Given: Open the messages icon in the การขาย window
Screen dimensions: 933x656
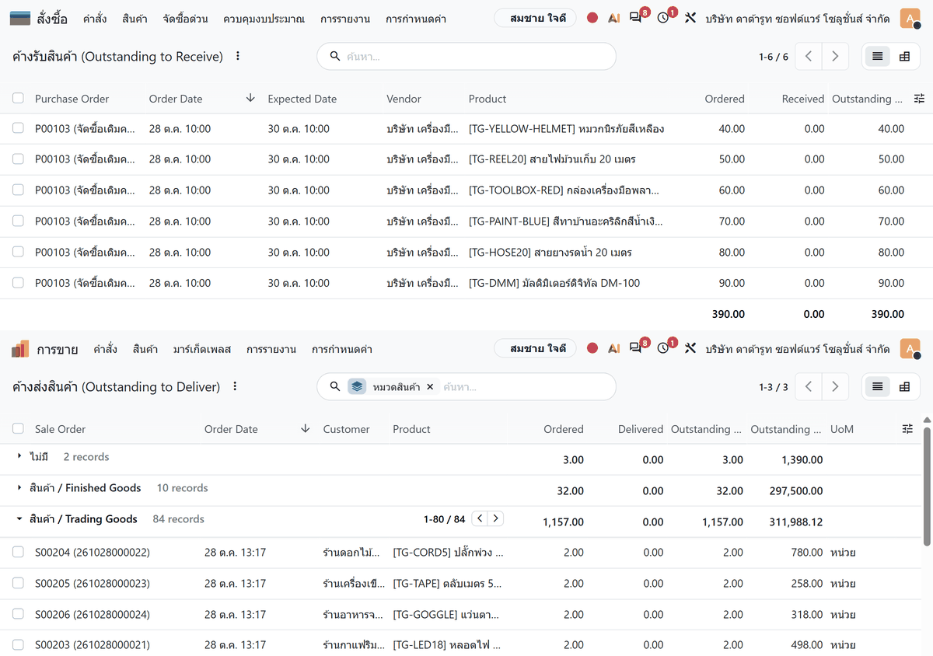Looking at the screenshot, I should 636,348.
